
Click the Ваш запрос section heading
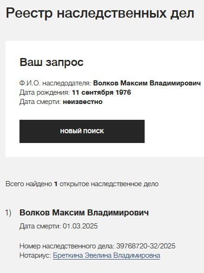click(x=51, y=62)
